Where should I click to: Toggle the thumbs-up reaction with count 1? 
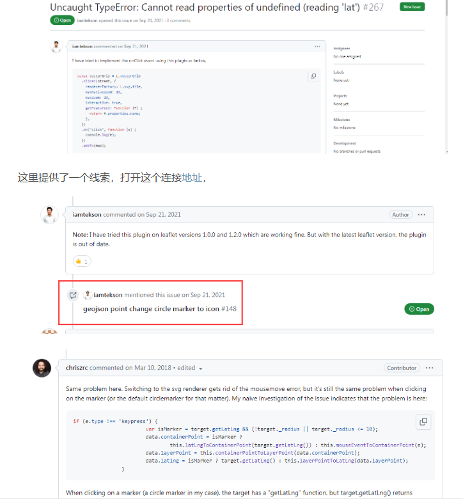click(82, 261)
